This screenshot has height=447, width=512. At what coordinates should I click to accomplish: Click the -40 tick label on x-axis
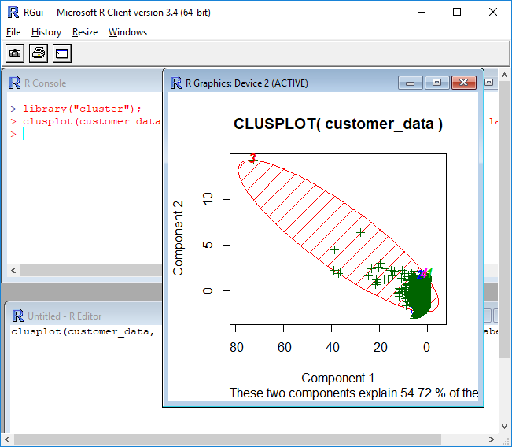coord(331,347)
